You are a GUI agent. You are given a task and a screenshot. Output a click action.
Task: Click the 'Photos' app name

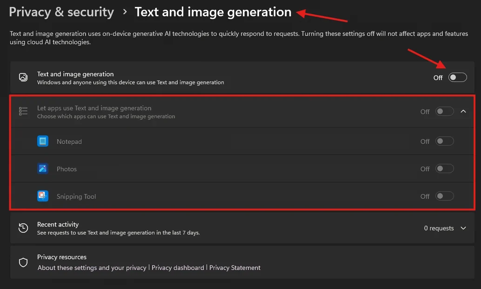(67, 169)
